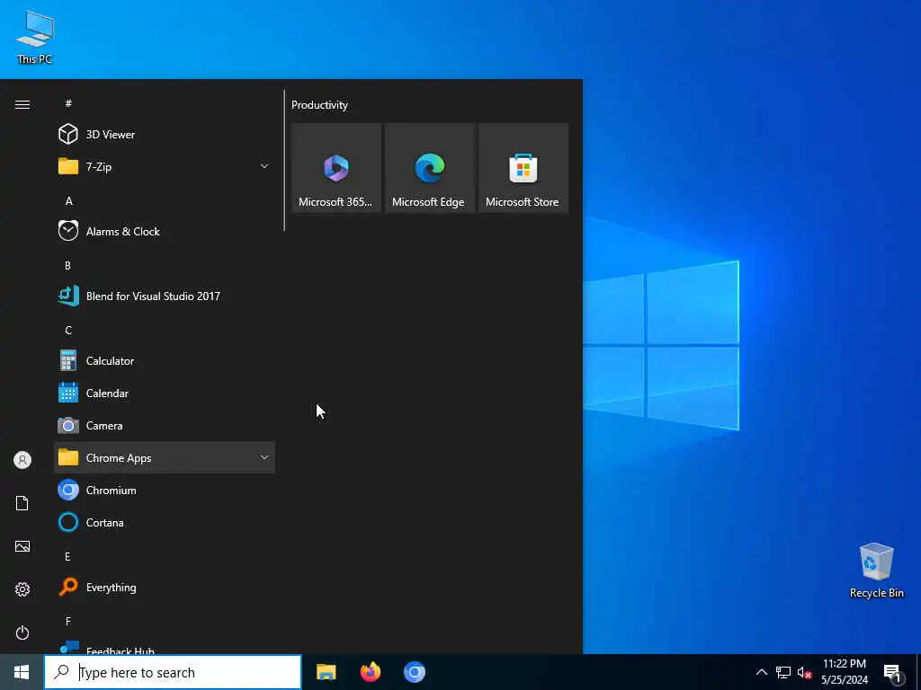The image size is (921, 690).
Task: Open Cortana from the app list
Action: (165, 522)
